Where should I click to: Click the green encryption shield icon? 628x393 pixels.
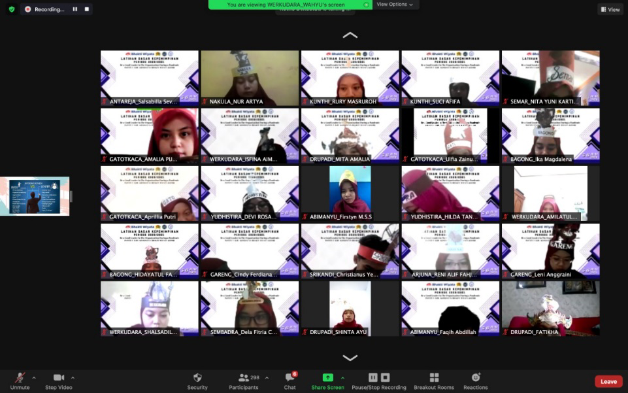pos(12,9)
